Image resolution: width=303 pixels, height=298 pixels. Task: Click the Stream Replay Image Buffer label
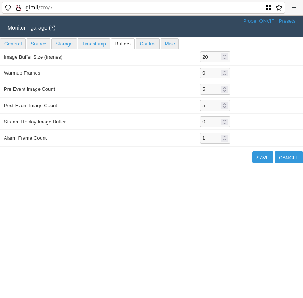point(35,122)
